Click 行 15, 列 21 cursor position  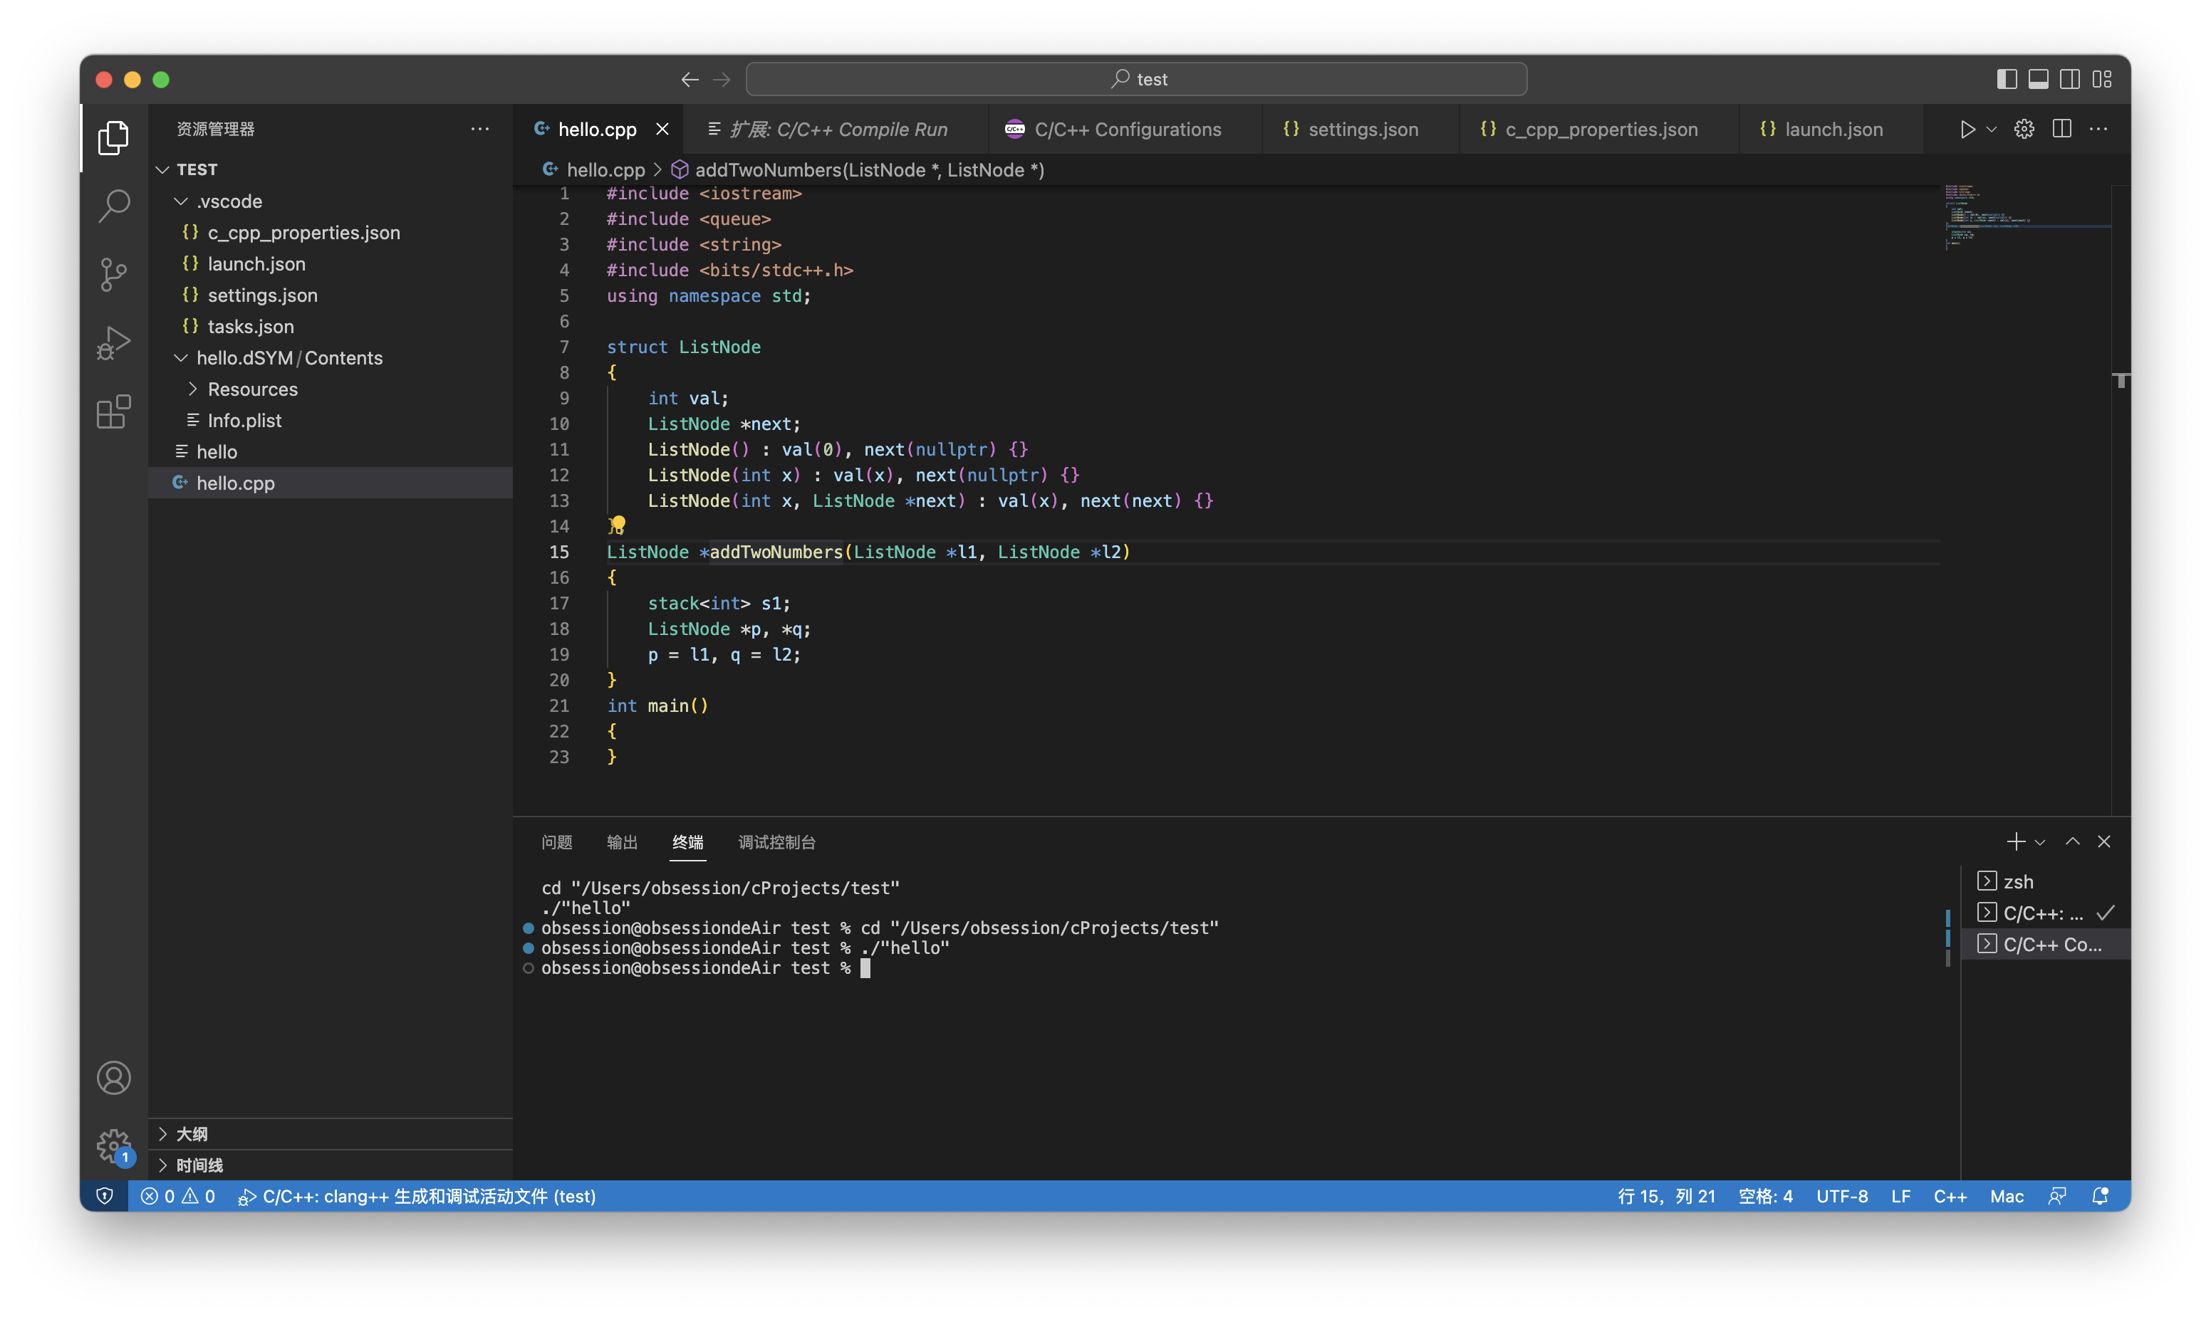pyautogui.click(x=1666, y=1196)
